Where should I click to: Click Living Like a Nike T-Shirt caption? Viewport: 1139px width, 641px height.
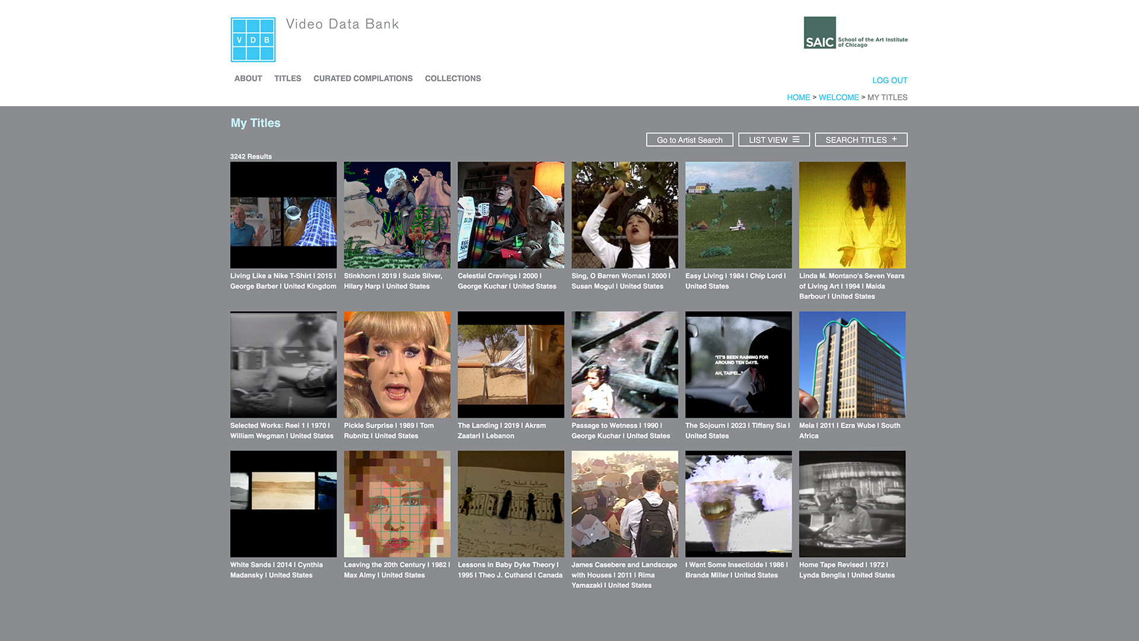(284, 281)
